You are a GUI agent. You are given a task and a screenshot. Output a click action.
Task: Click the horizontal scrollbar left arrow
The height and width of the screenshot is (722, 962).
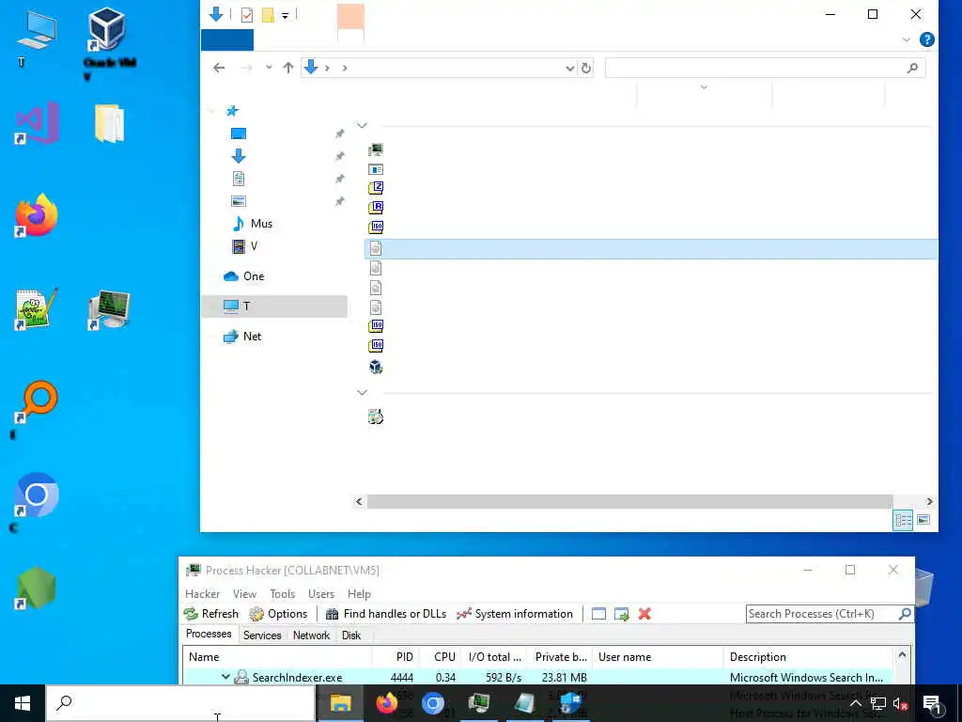359,502
